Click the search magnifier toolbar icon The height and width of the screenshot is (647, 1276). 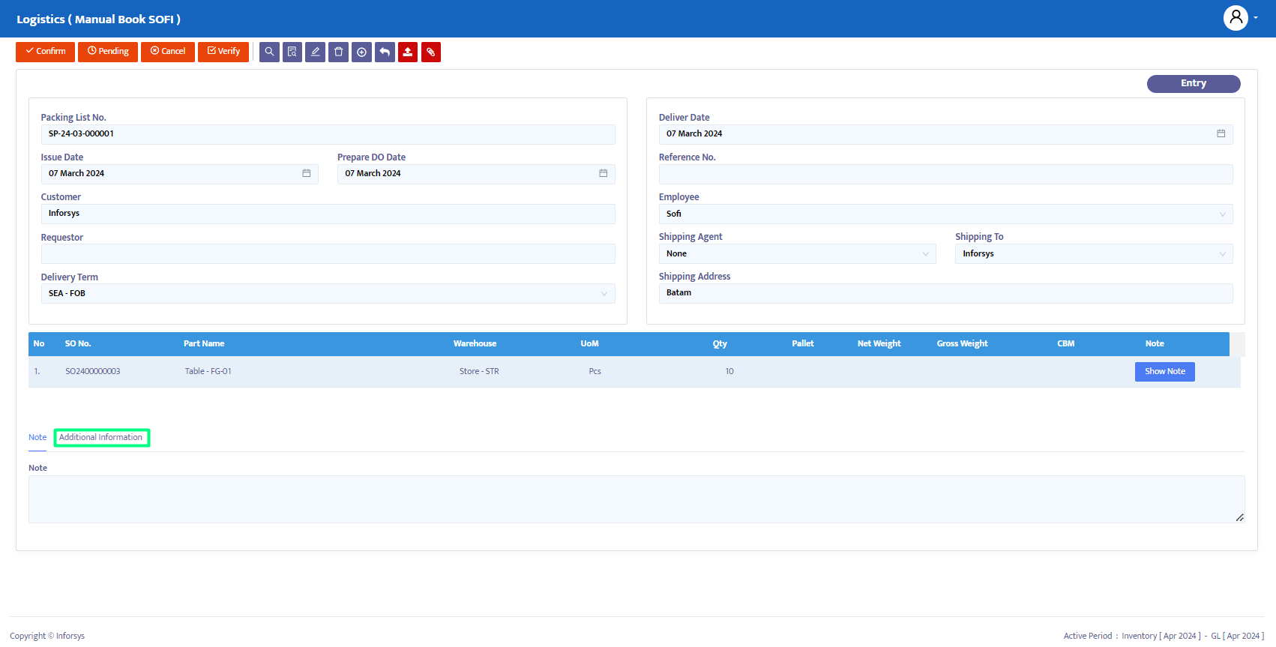(269, 52)
